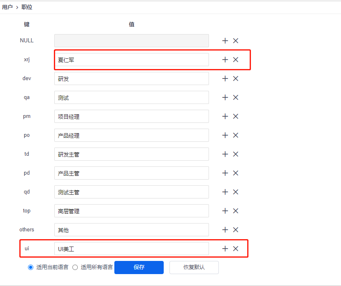
Task: Remove the qa row
Action: click(236, 97)
